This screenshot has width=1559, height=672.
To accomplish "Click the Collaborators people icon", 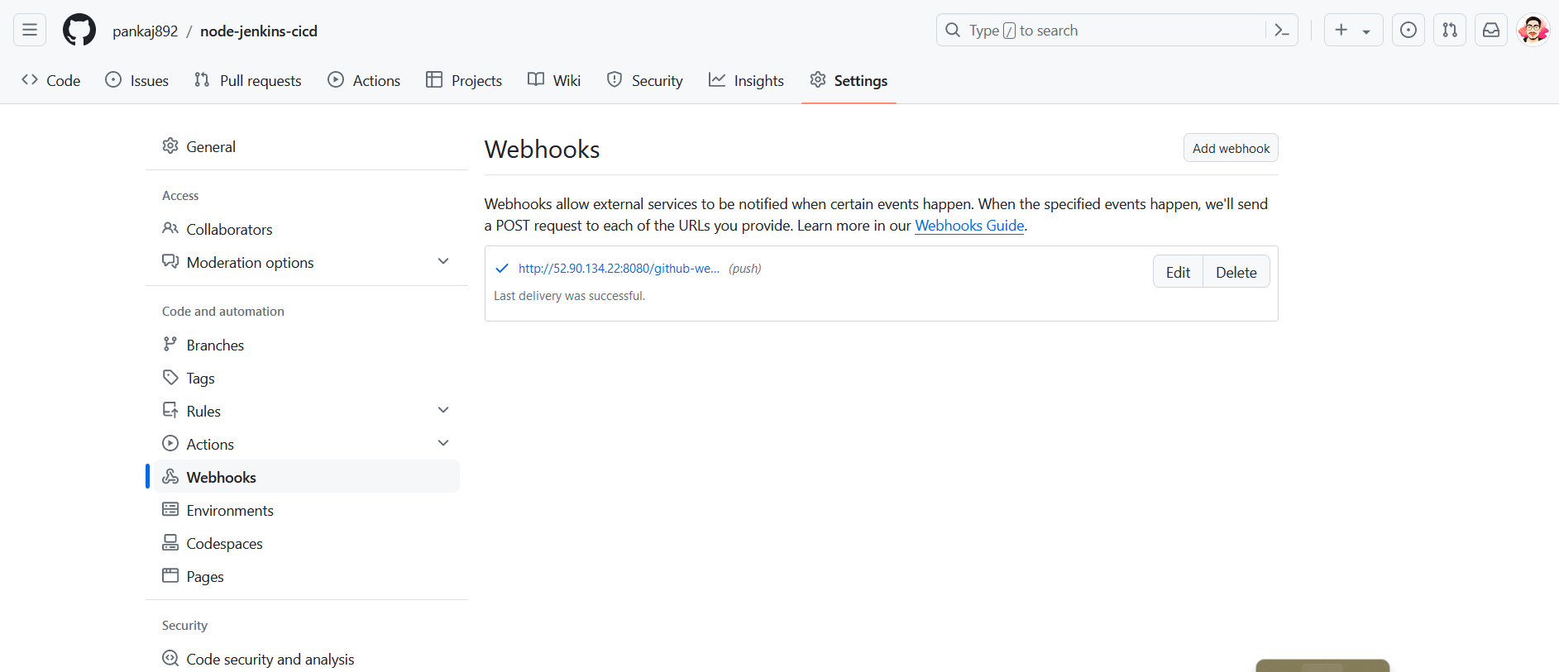I will tap(170, 228).
